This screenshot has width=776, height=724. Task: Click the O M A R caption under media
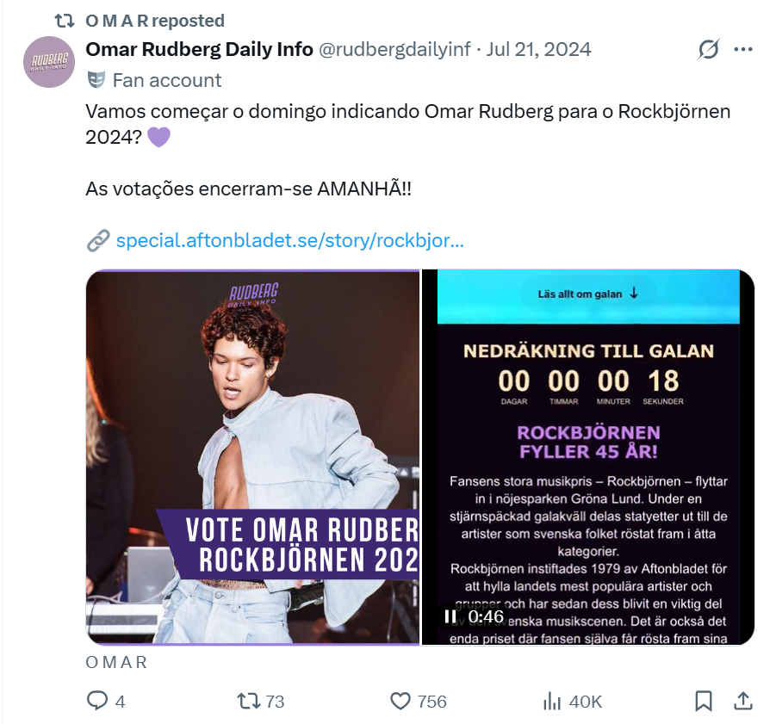pyautogui.click(x=116, y=662)
